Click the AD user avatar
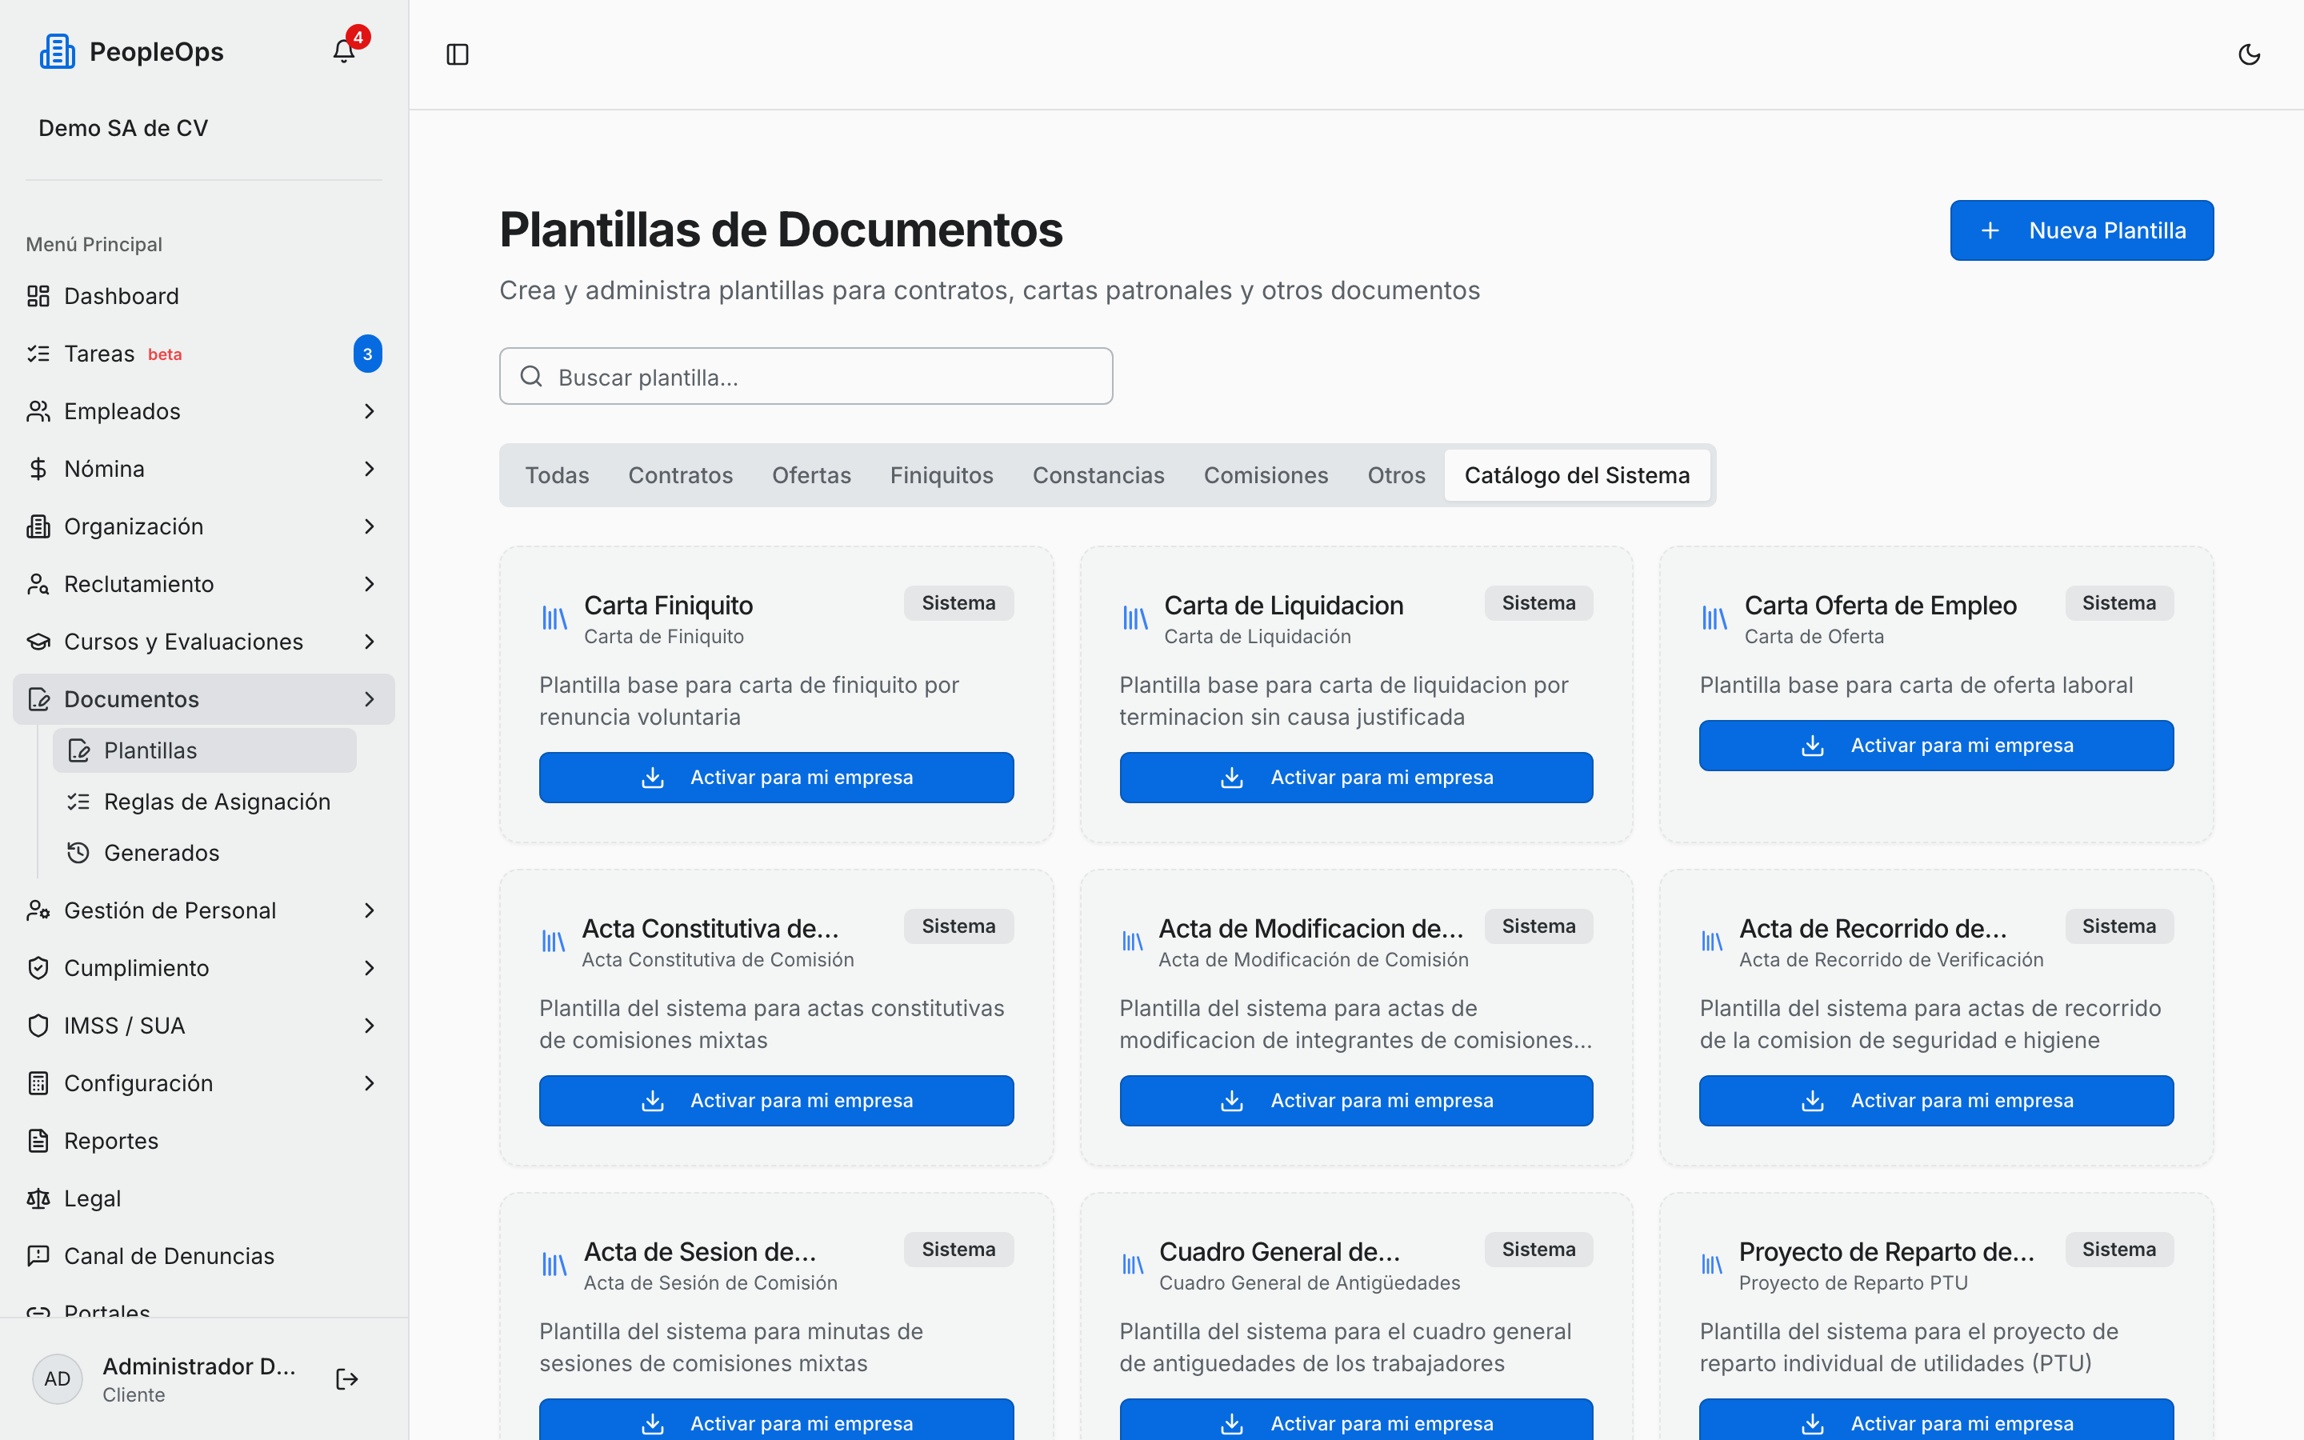Screen dimensions: 2304x1440 (57, 1379)
